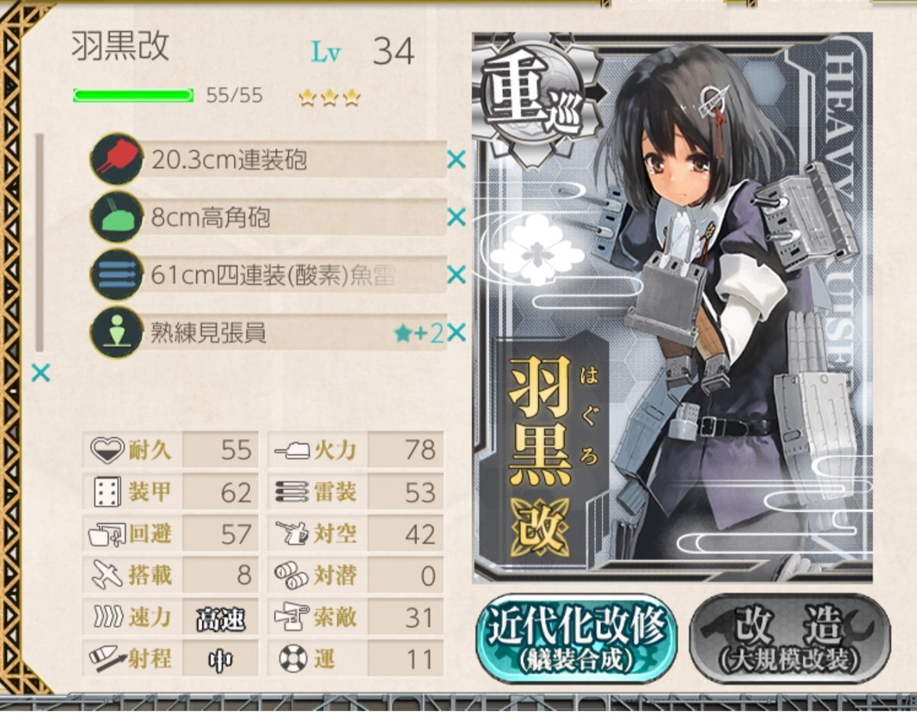
Task: Remove the 20.3cm連装砲 with its X
Action: [456, 160]
